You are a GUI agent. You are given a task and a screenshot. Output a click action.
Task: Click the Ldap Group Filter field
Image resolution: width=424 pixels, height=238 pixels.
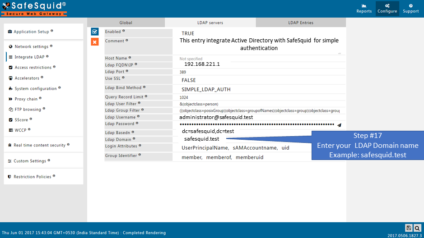(x=259, y=110)
